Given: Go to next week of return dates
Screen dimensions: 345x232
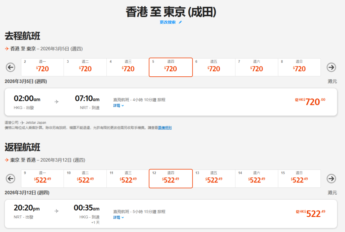Looking at the screenshot, I should pyautogui.click(x=331, y=179).
